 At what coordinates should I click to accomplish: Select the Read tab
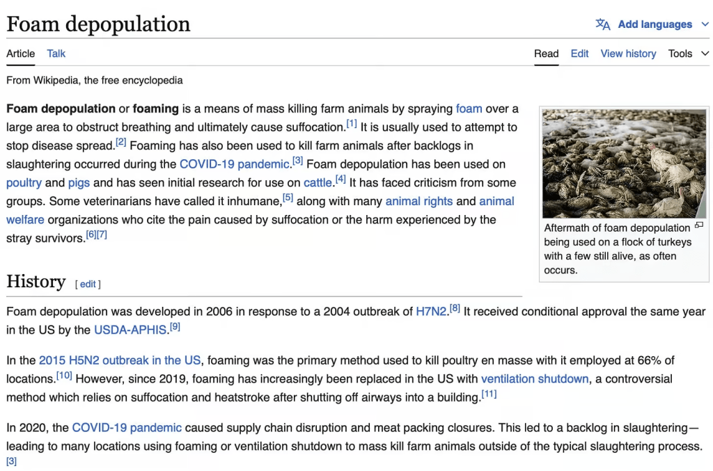546,54
